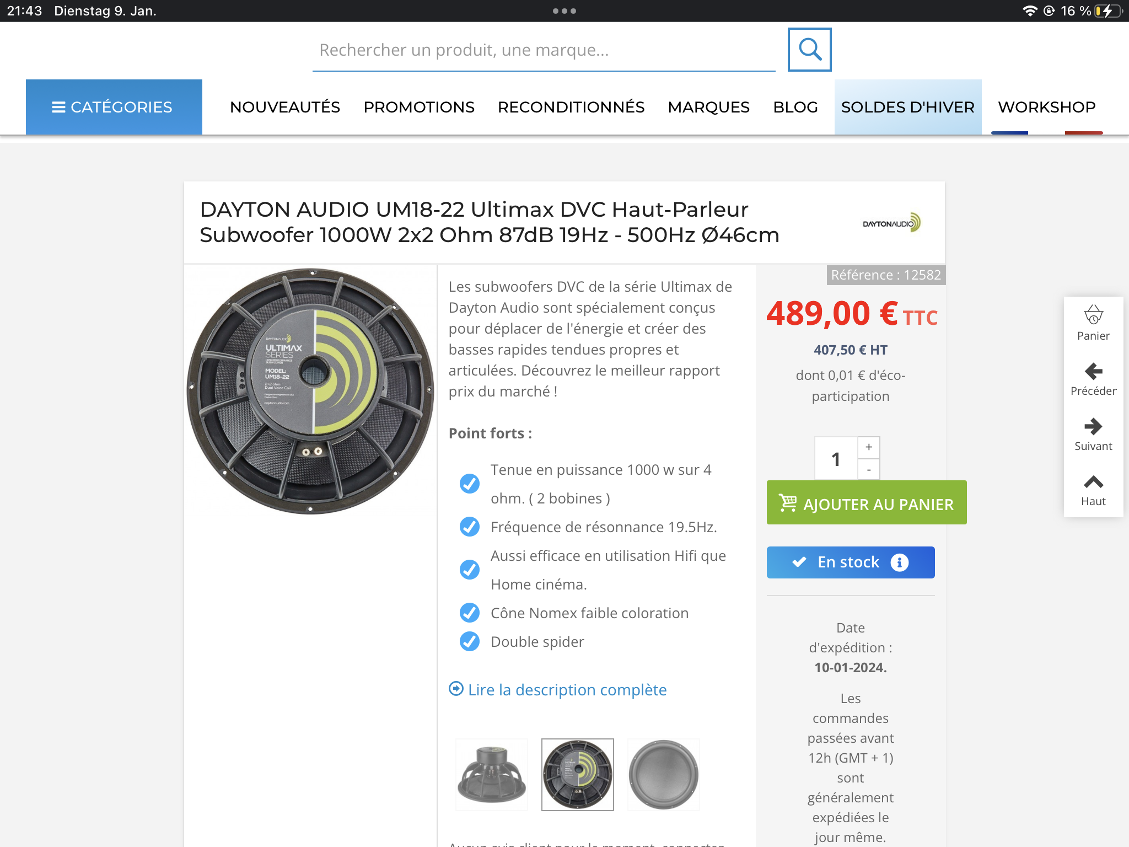This screenshot has width=1129, height=847.
Task: Open the SOLDES D'HIVER tab
Action: pos(908,107)
